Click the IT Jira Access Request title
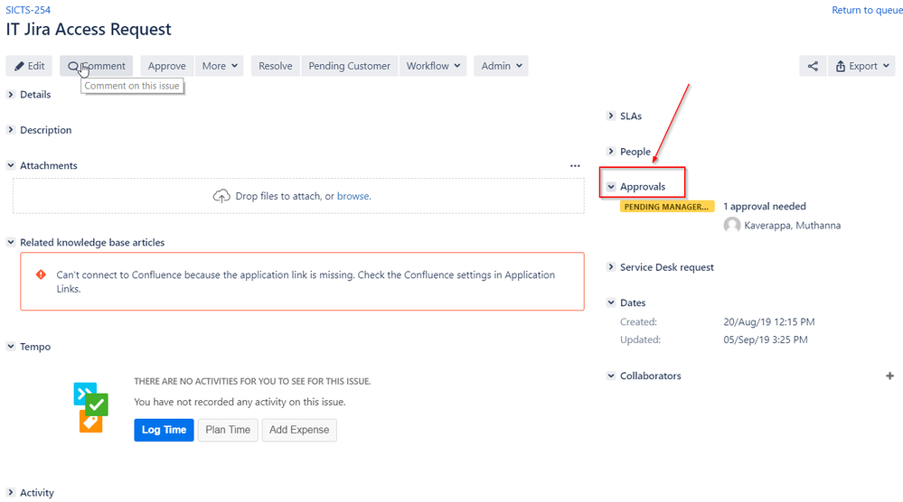The image size is (903, 502). tap(89, 30)
